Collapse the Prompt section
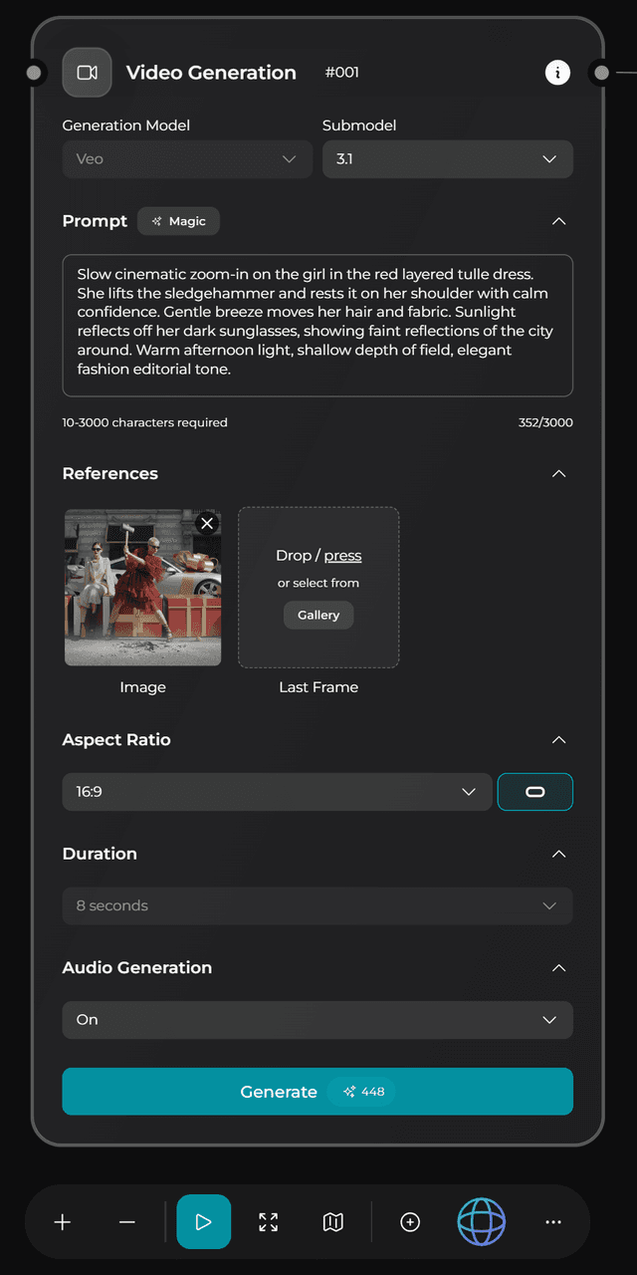Screen dimensions: 637x1275 click(558, 221)
